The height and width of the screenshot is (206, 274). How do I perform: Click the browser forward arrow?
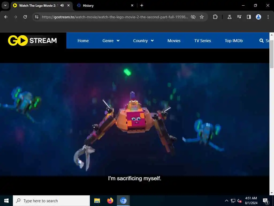16,17
